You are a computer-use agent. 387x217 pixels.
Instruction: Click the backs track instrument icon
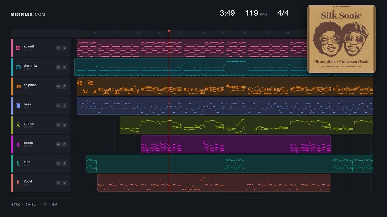[18, 144]
